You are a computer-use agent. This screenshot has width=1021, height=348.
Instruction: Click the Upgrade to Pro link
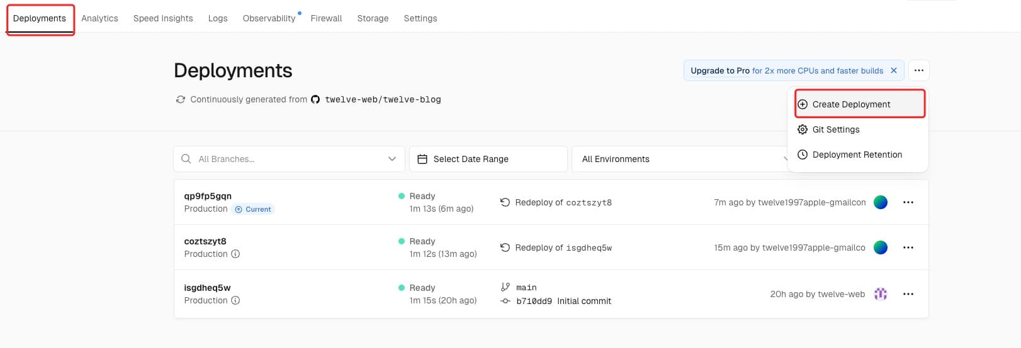pos(720,70)
